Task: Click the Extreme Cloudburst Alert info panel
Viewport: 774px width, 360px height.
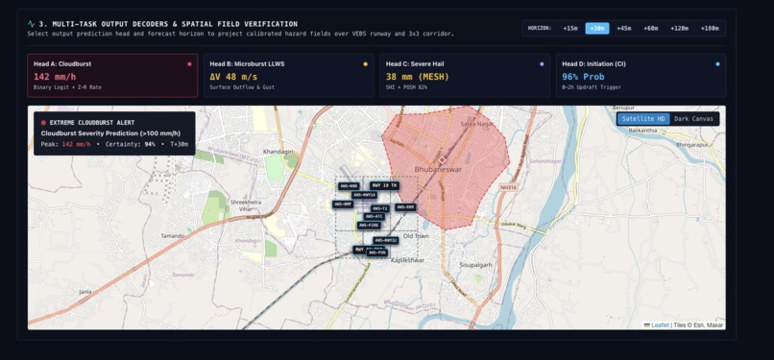Action: click(114, 133)
